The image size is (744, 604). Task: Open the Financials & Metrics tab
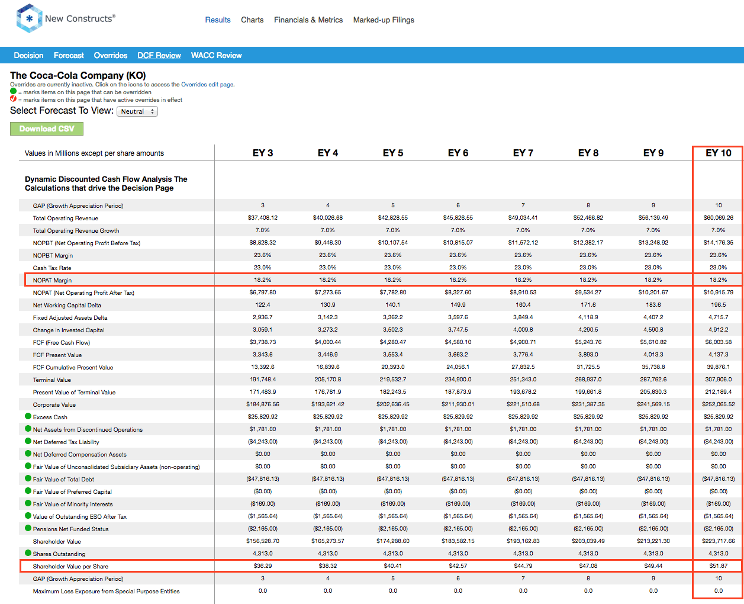point(308,20)
